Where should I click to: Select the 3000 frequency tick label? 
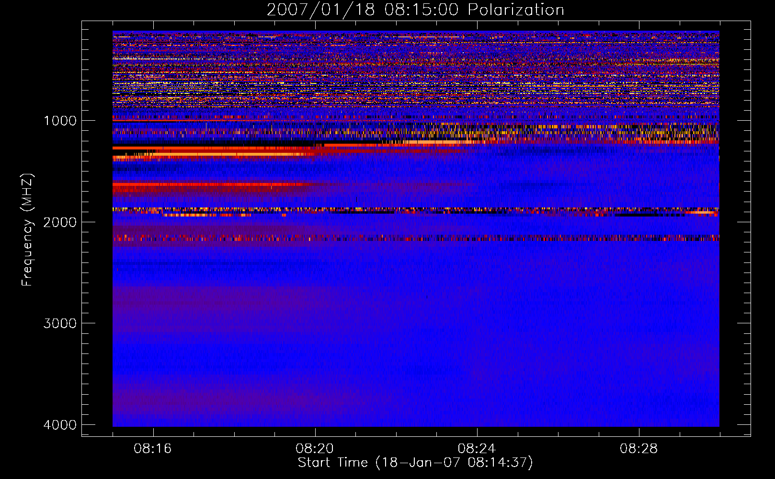[60, 323]
